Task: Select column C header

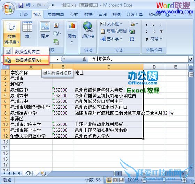Action: [109, 67]
